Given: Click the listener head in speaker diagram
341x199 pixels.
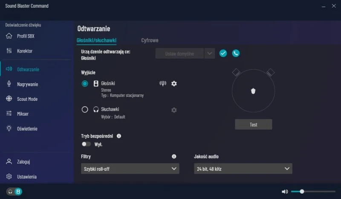Looking at the screenshot, I should pyautogui.click(x=253, y=91).
